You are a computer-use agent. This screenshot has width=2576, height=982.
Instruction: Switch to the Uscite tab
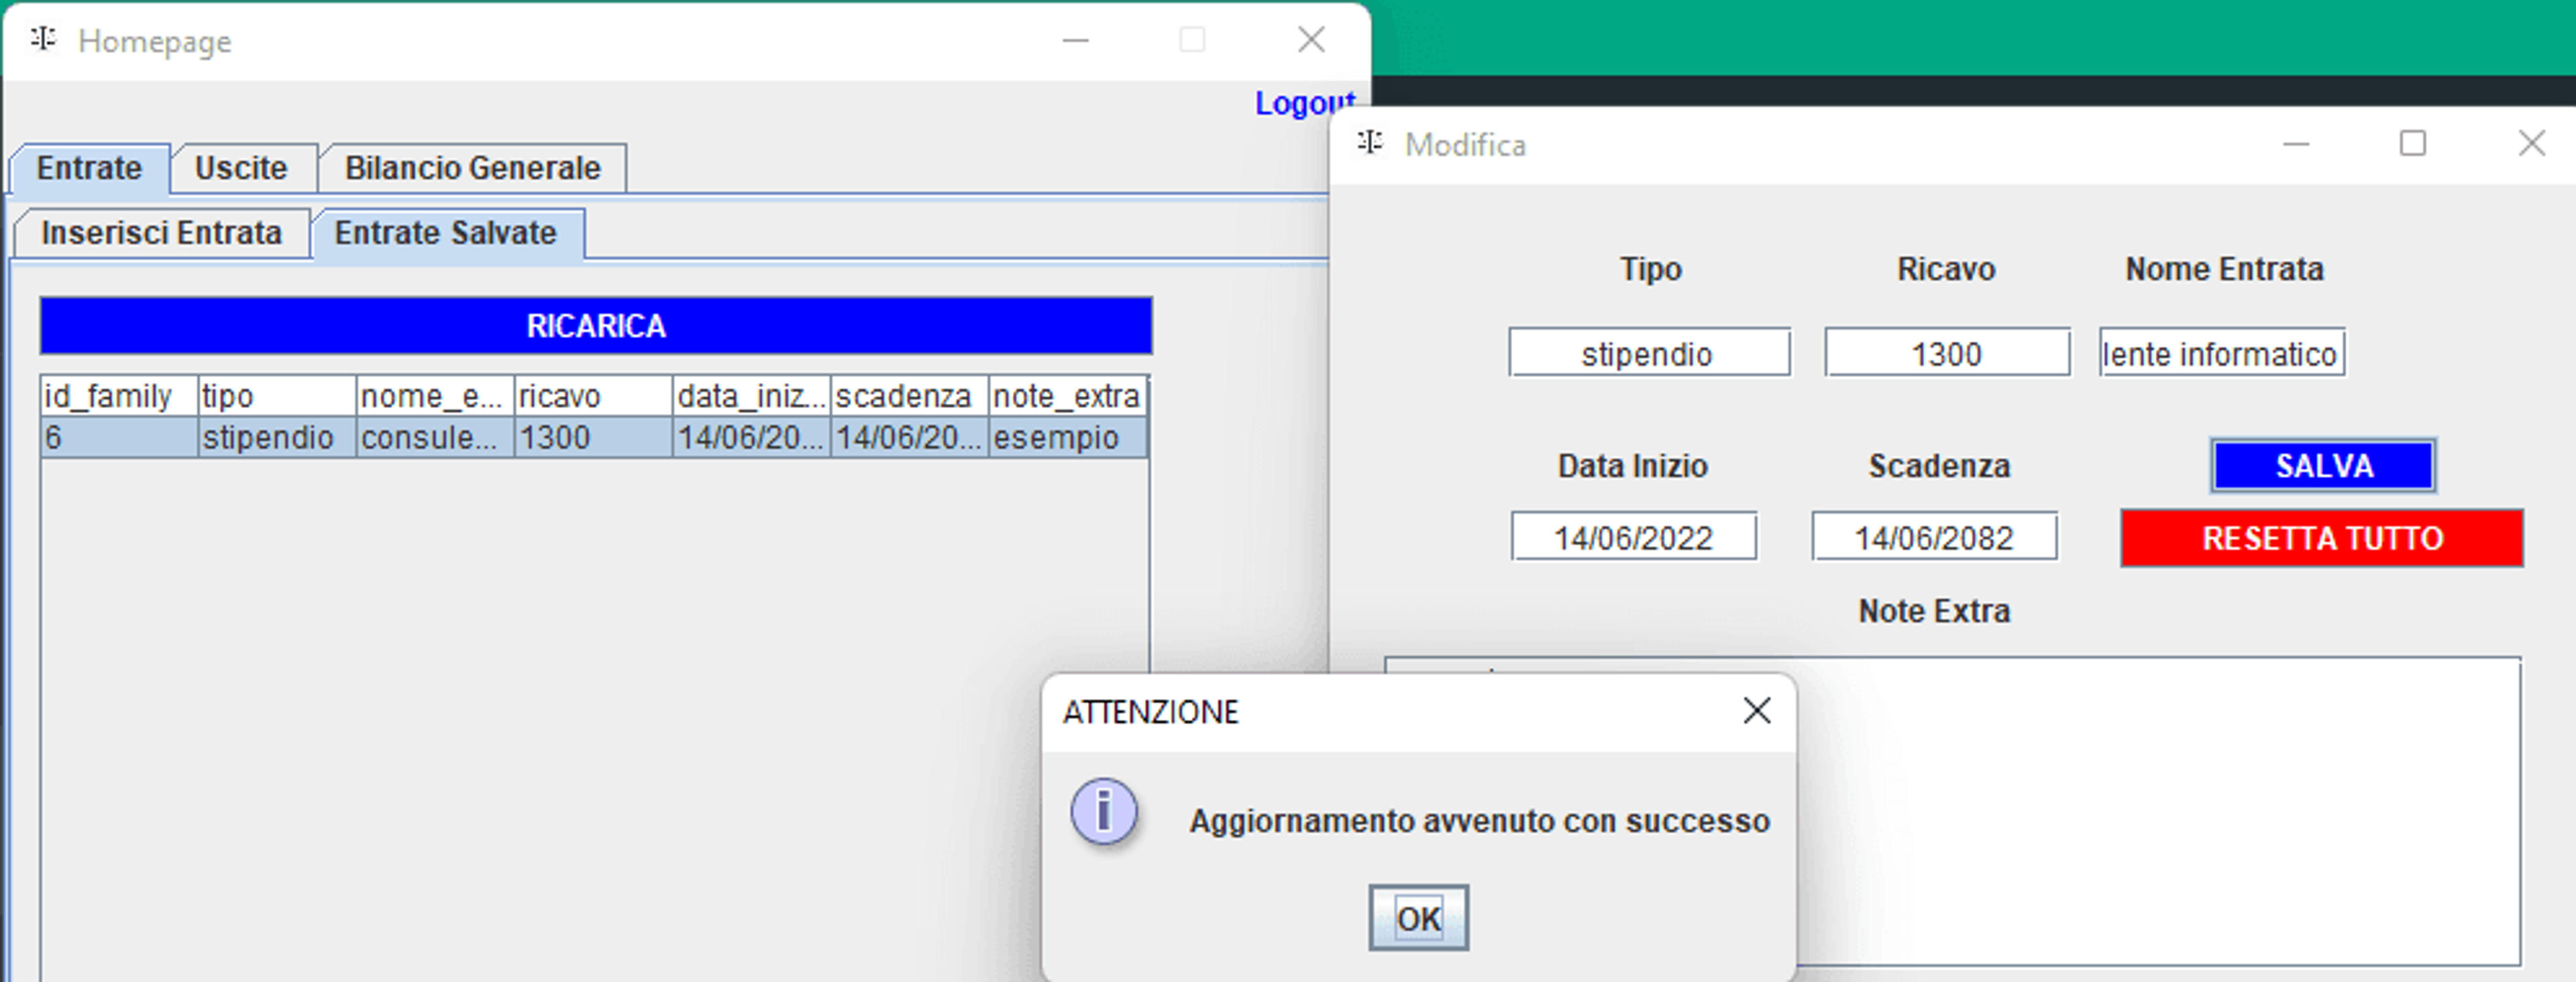(x=241, y=168)
